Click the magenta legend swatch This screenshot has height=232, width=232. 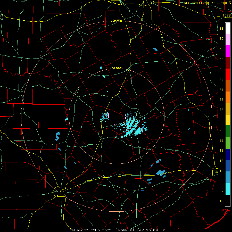[x=228, y=51]
